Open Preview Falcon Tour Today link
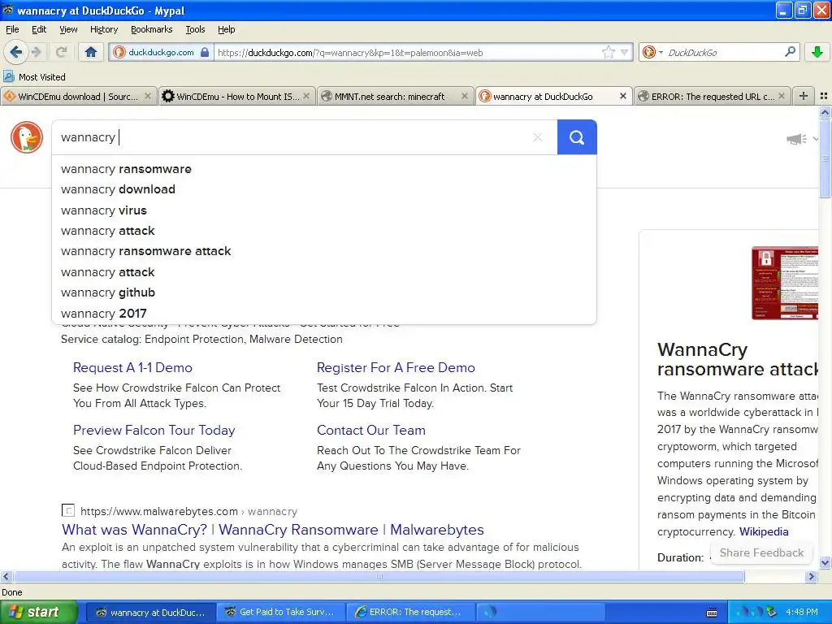Screen dimensions: 832x624 154,431
